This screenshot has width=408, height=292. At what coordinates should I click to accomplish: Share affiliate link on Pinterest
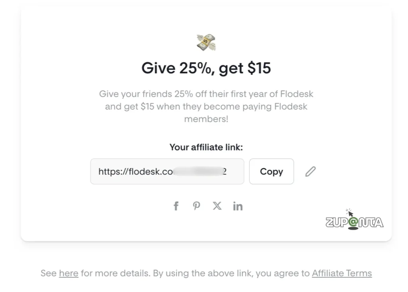click(196, 206)
